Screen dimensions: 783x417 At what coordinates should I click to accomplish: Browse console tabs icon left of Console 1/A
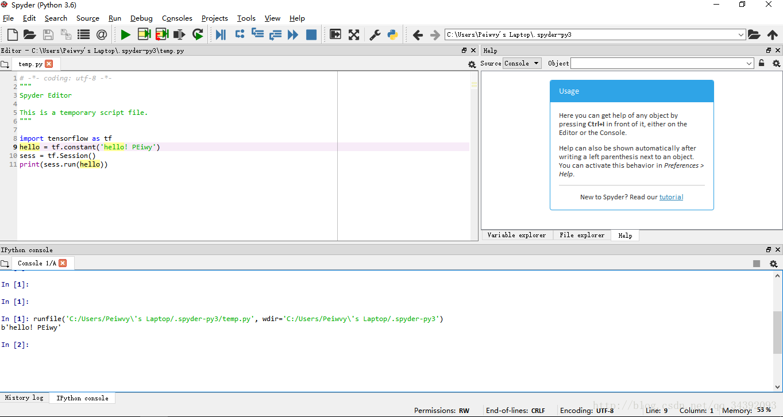pyautogui.click(x=5, y=264)
